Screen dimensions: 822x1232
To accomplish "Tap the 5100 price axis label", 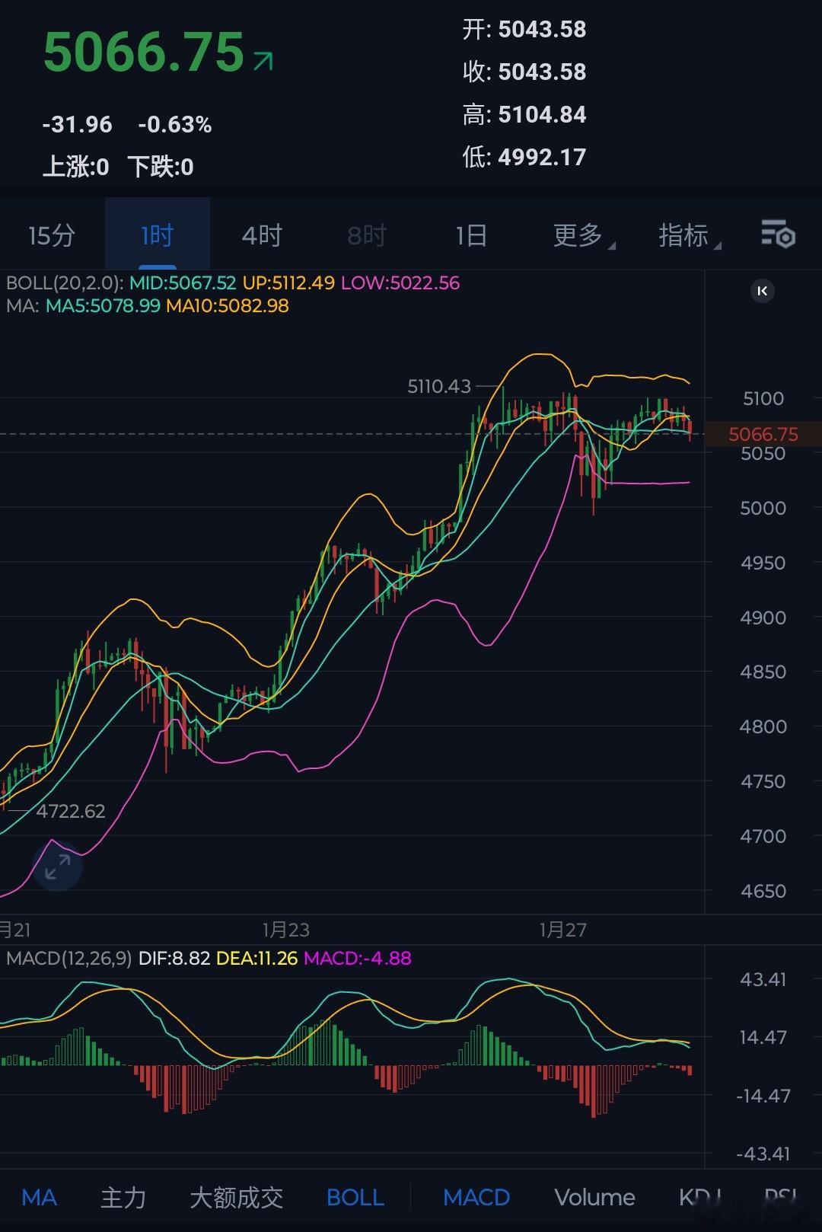I will [763, 398].
